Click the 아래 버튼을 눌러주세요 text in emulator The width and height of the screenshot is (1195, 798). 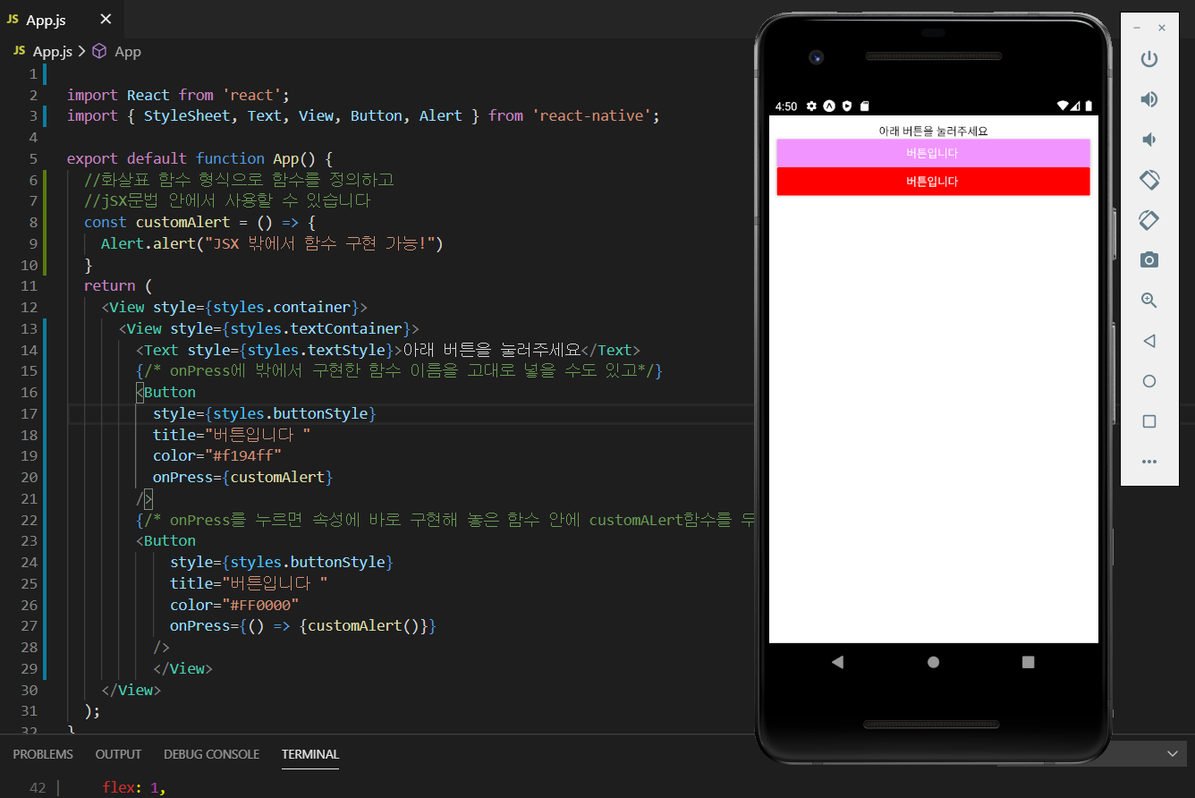933,131
